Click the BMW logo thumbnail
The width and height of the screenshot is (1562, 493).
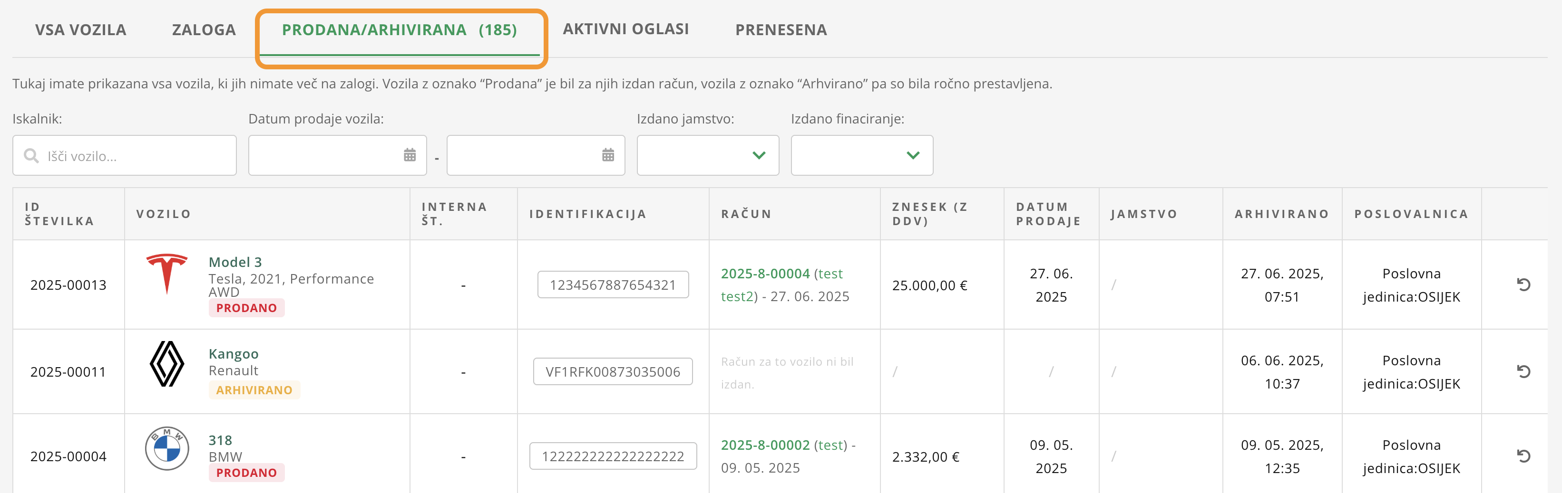[167, 449]
